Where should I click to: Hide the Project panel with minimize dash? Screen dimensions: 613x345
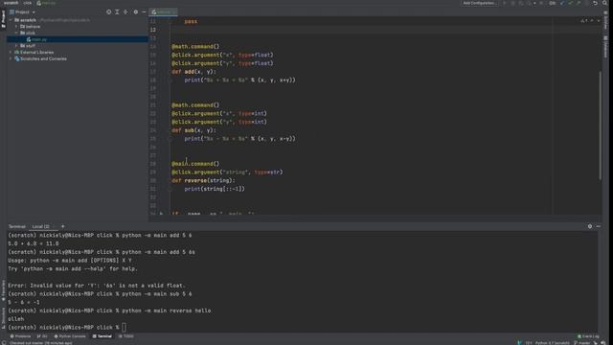point(144,12)
